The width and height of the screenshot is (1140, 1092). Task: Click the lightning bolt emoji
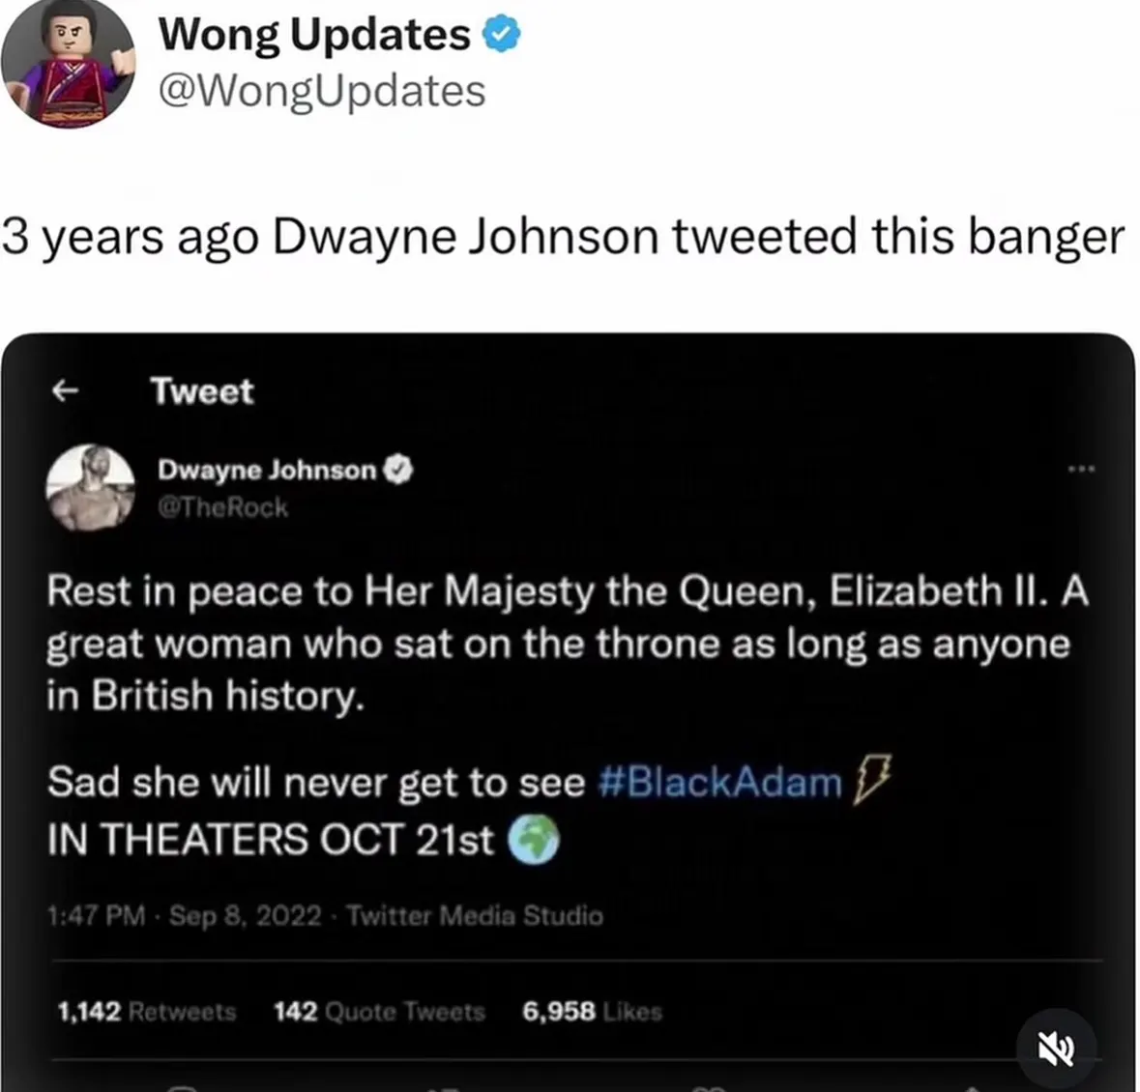871,779
